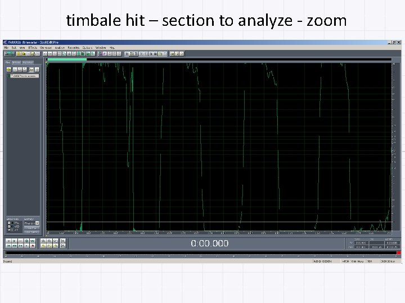Open the Options menu
Image resolution: width=405 pixels, height=303 pixels.
coord(87,48)
